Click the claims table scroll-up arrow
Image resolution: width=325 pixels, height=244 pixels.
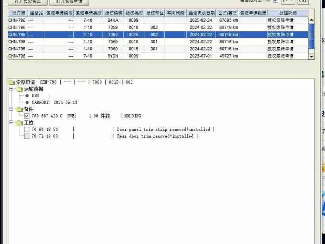[x=311, y=20]
